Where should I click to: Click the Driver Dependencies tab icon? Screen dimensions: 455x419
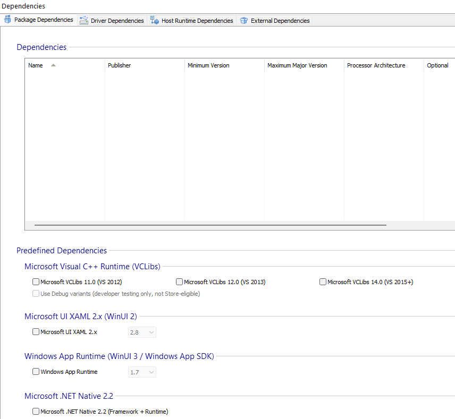pos(84,20)
